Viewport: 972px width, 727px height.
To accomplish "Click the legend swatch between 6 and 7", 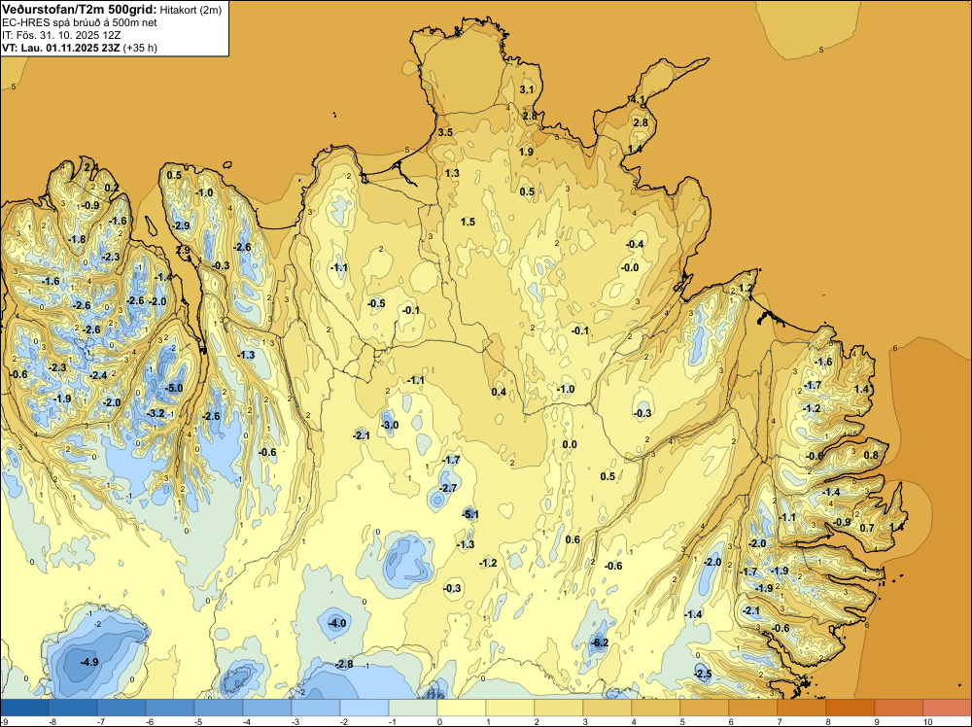I will pos(753,708).
